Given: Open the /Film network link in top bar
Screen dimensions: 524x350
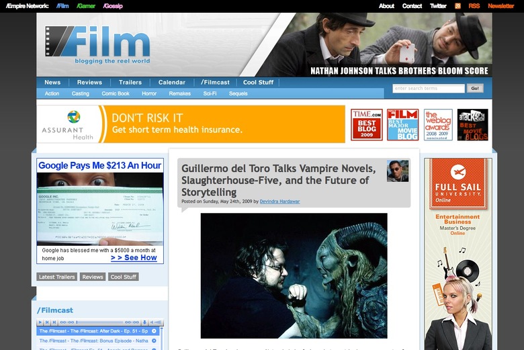Looking at the screenshot, I should point(62,6).
